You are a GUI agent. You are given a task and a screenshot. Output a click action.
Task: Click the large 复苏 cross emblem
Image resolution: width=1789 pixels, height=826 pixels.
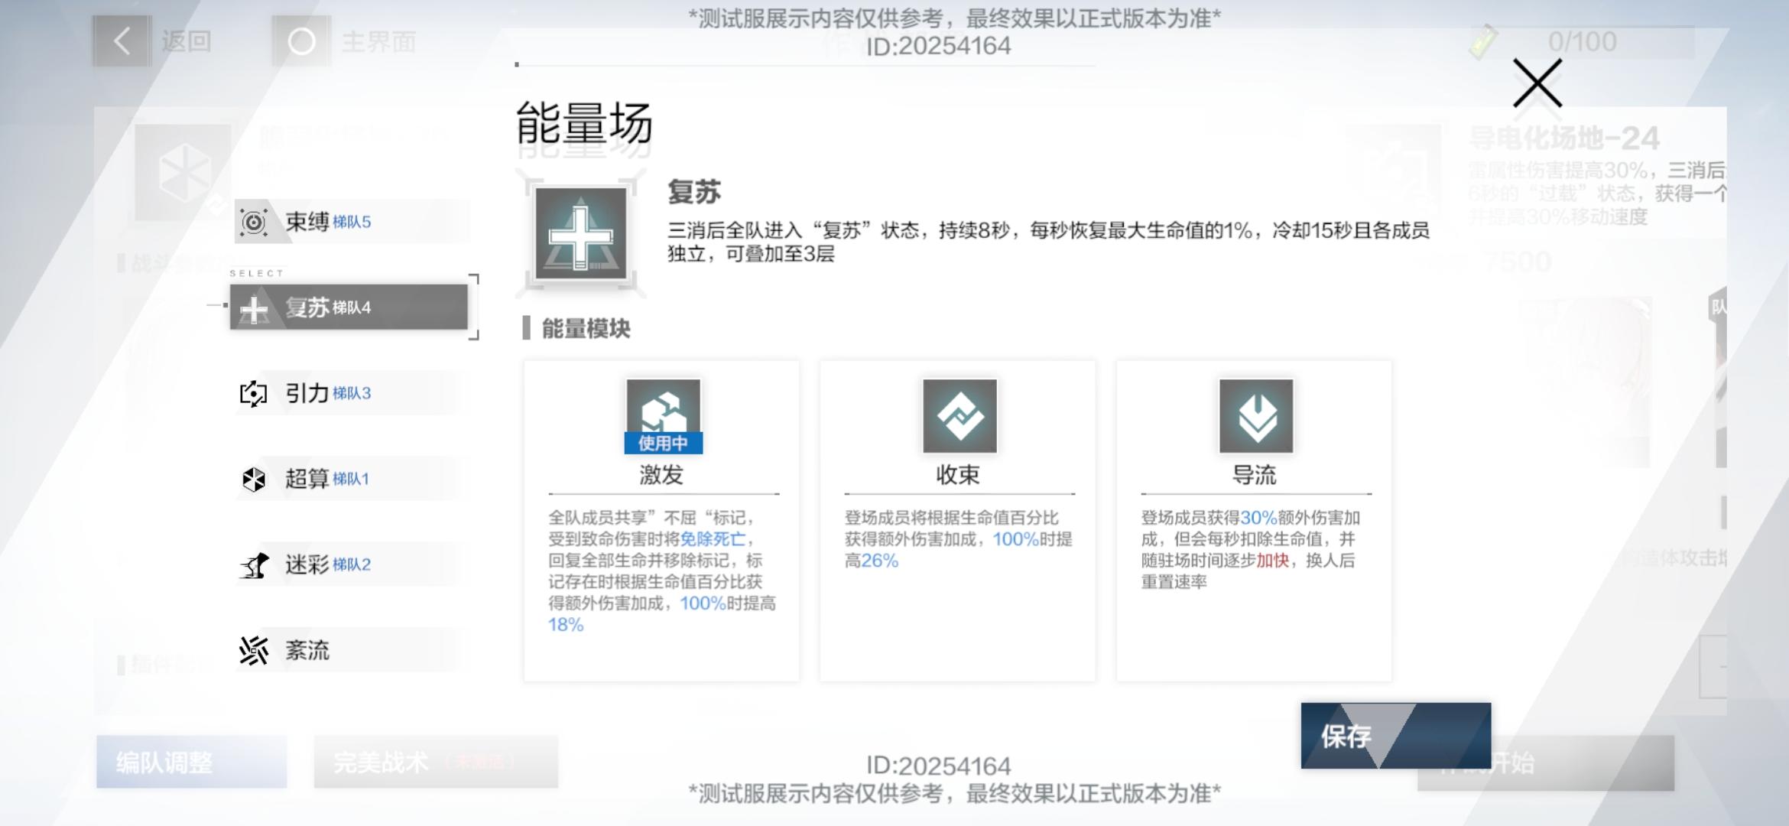pos(580,234)
